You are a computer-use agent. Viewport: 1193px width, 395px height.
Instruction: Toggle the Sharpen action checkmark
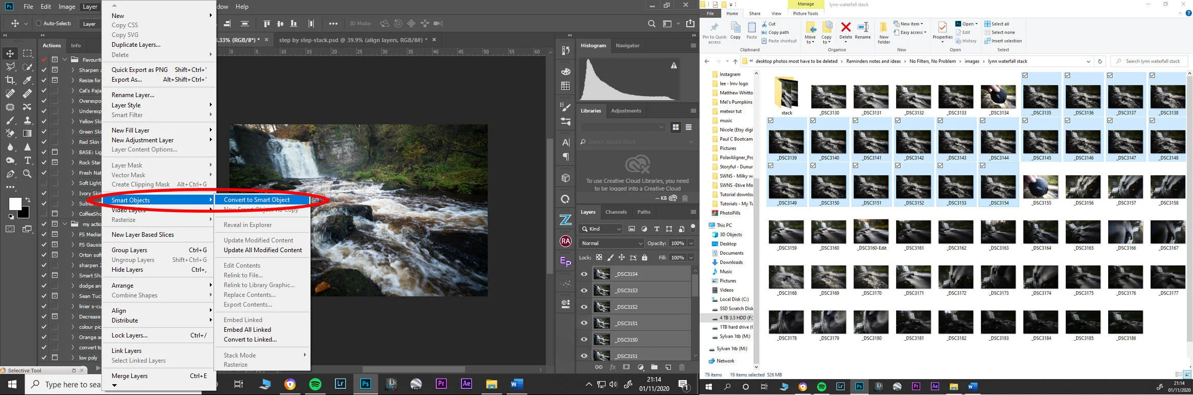pyautogui.click(x=44, y=70)
